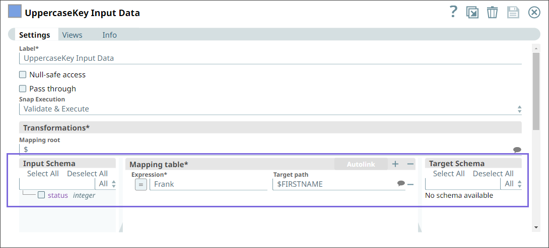549x248 pixels.
Task: Open the Snap Execution dropdown
Action: click(x=270, y=109)
